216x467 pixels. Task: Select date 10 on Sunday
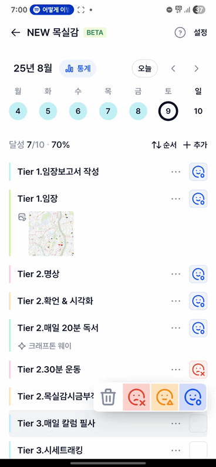(198, 111)
